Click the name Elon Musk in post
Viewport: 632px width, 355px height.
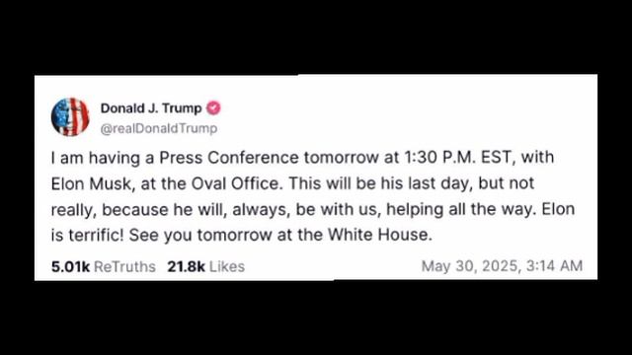92,183
